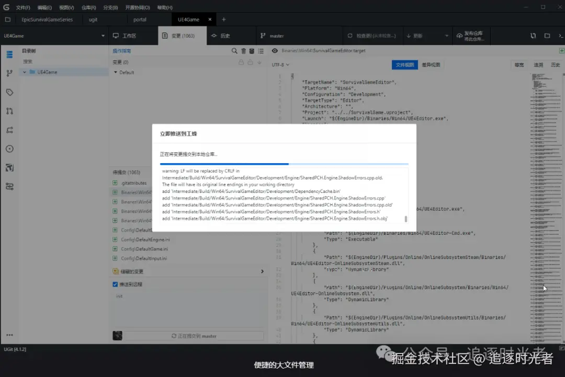The image size is (565, 377).
Task: Expand the 更新 dropdown arrow
Action: coord(447,36)
